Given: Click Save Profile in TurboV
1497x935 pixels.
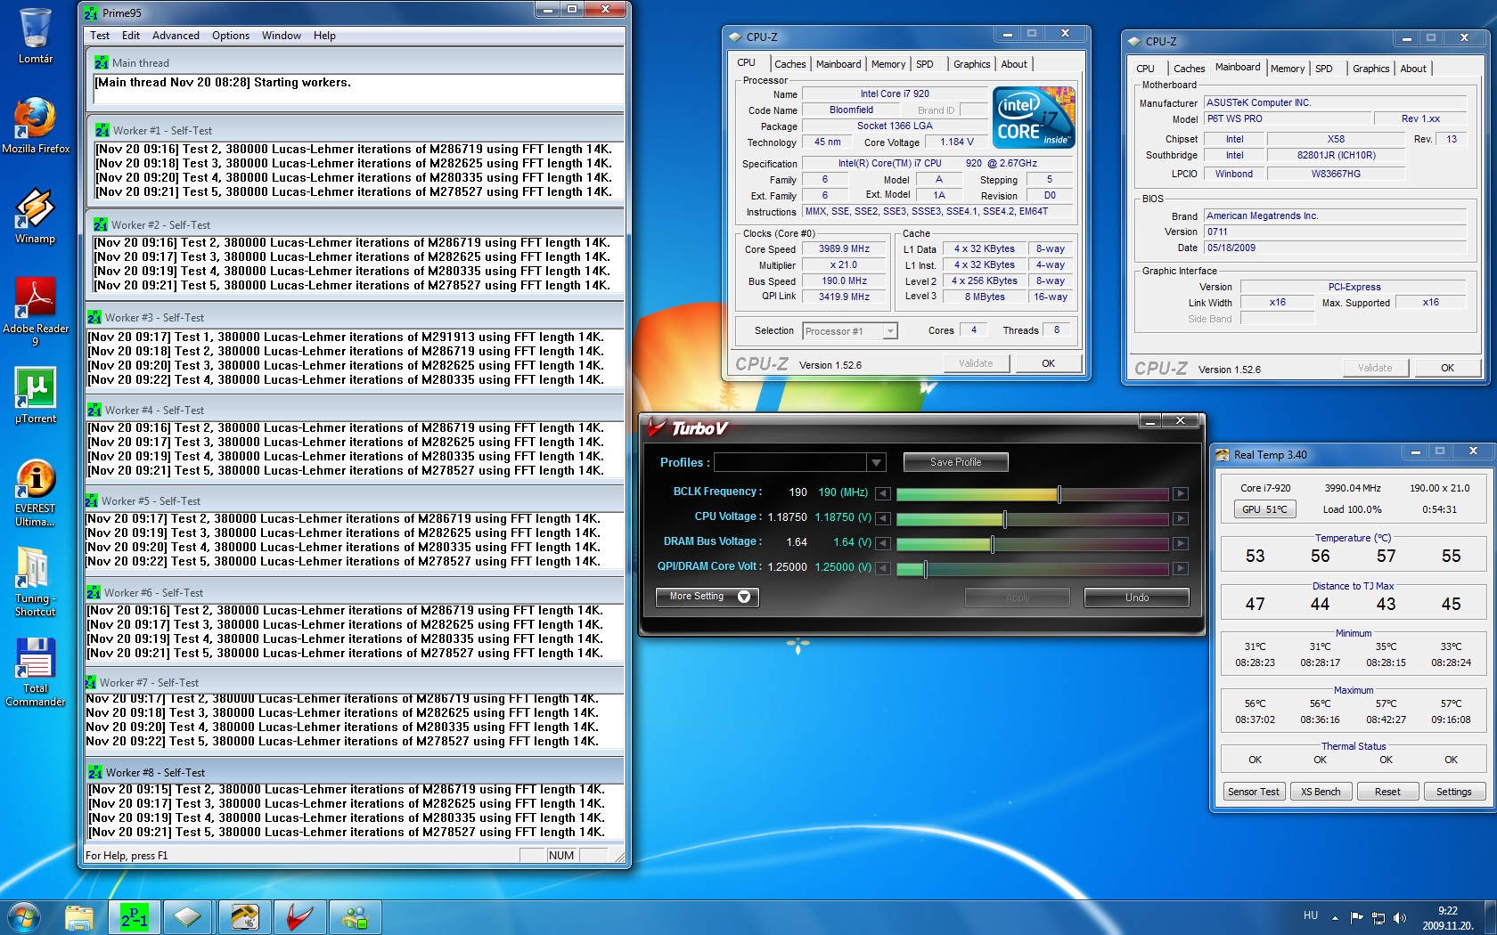Looking at the screenshot, I should click(x=955, y=462).
